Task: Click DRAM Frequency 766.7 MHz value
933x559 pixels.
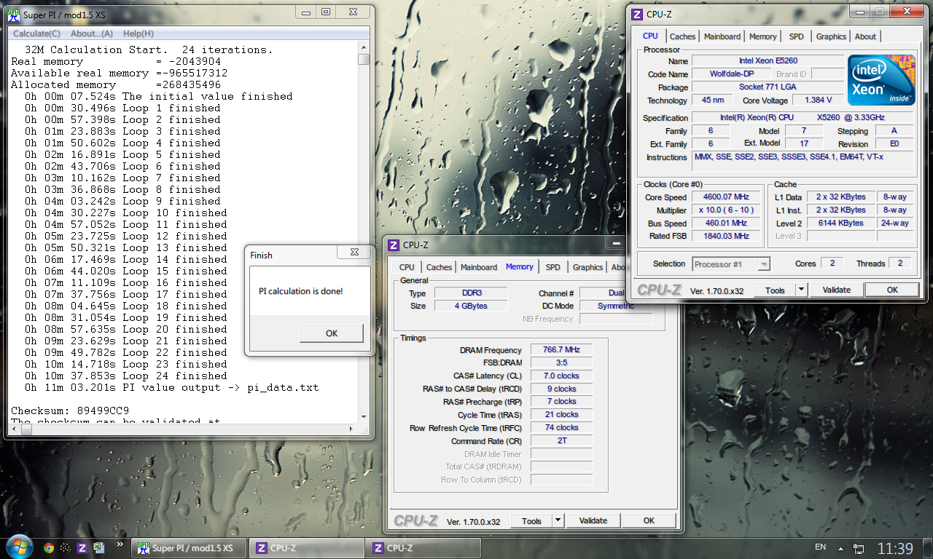Action: [x=561, y=350]
